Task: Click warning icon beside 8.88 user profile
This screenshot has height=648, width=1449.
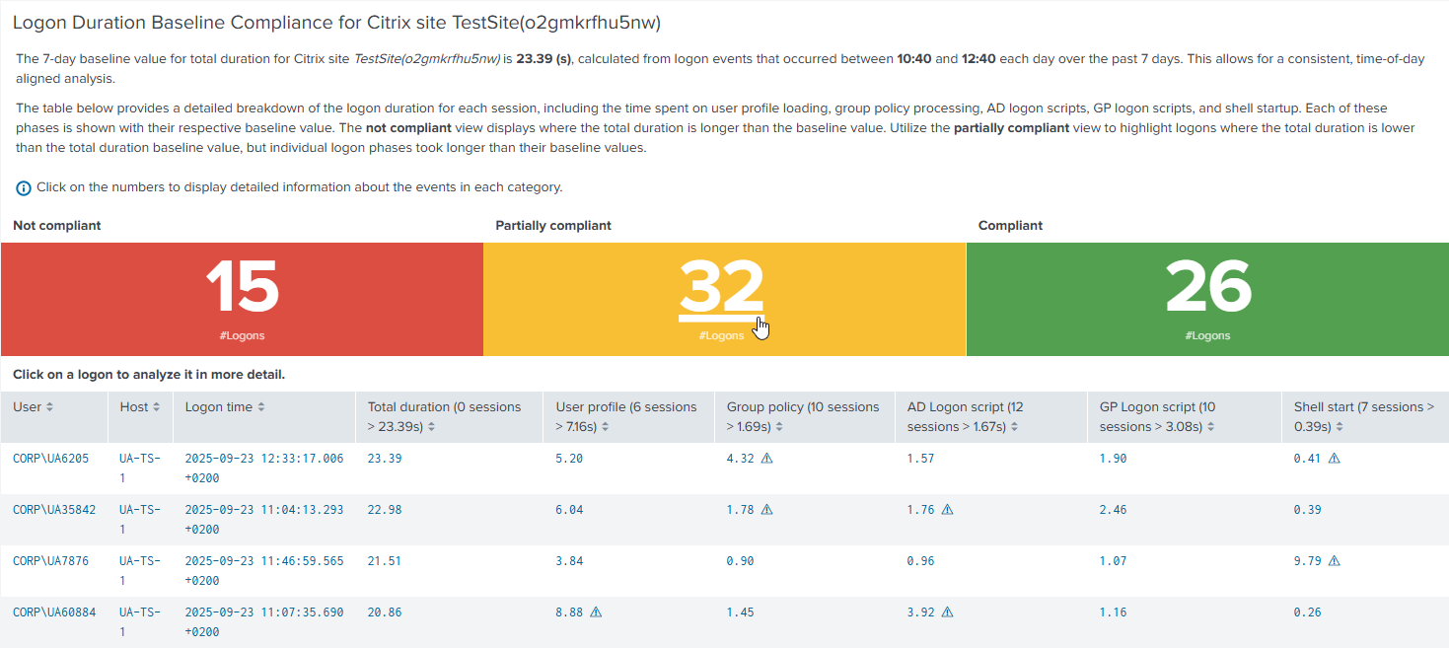Action: tap(596, 612)
